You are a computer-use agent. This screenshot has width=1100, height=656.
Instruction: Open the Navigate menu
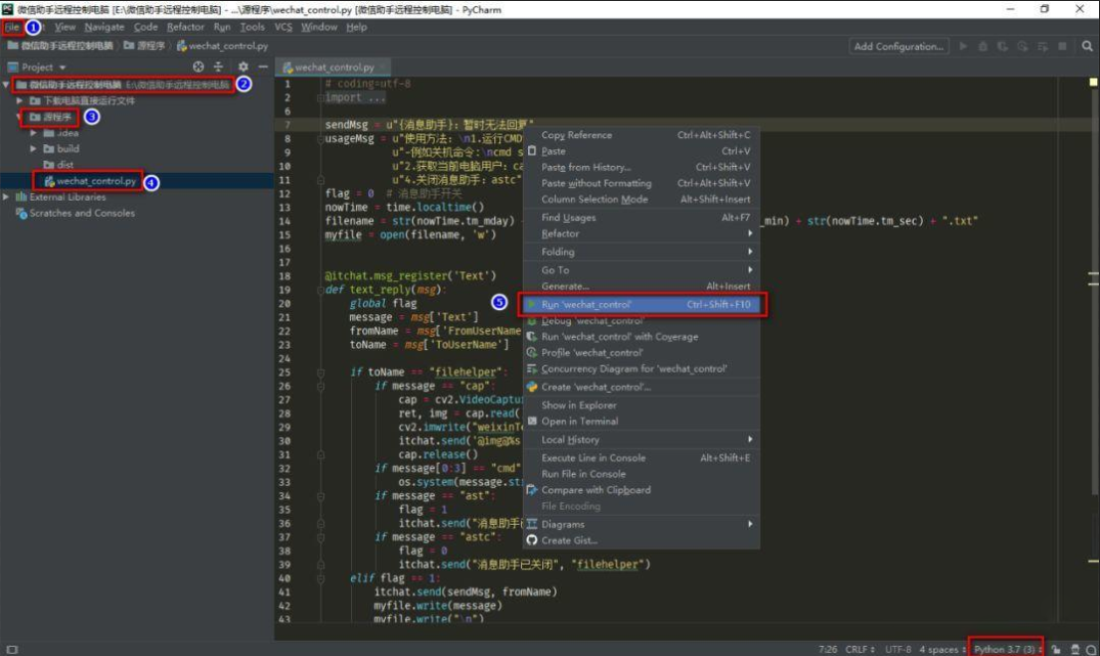[104, 27]
